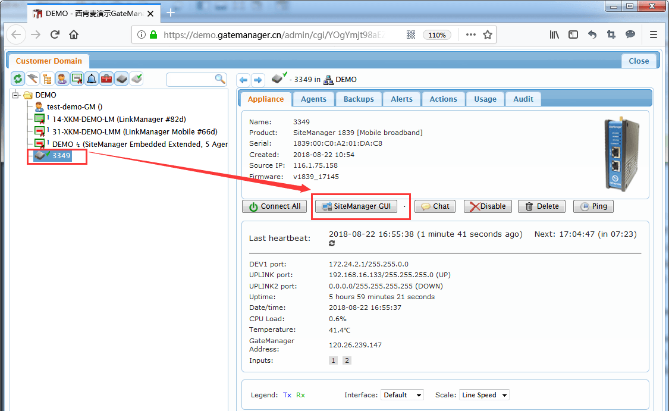This screenshot has height=411, width=669.
Task: Click the green refresh arrows toolbar icon
Action: pos(17,79)
